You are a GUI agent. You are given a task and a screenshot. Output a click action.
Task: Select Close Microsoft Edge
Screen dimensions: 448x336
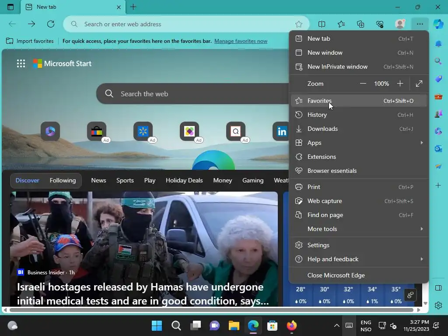[359, 276]
